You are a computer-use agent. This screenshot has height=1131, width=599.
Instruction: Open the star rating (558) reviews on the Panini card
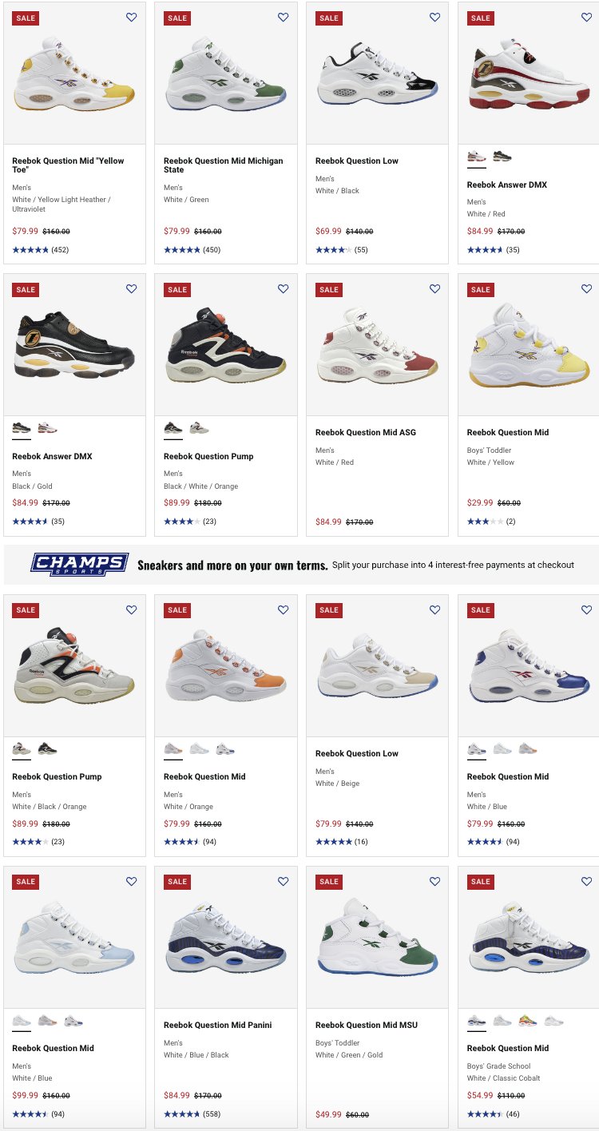(x=192, y=1114)
